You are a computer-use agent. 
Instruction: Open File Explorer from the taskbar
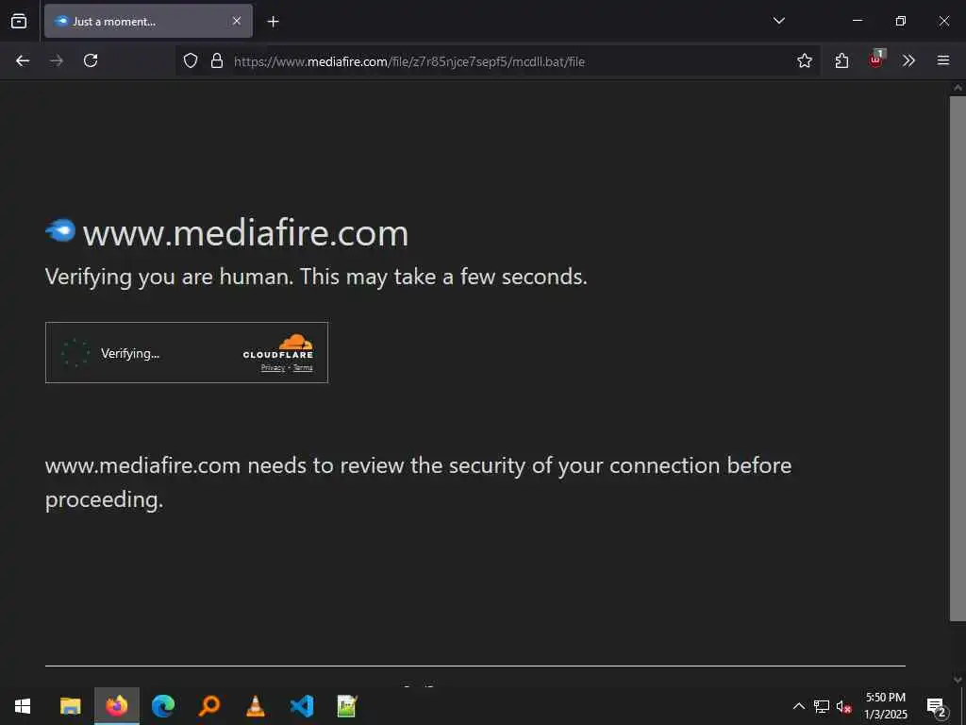[70, 706]
